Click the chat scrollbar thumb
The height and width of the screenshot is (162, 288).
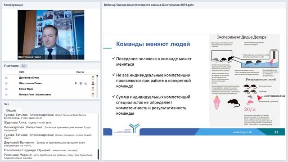tap(98, 154)
